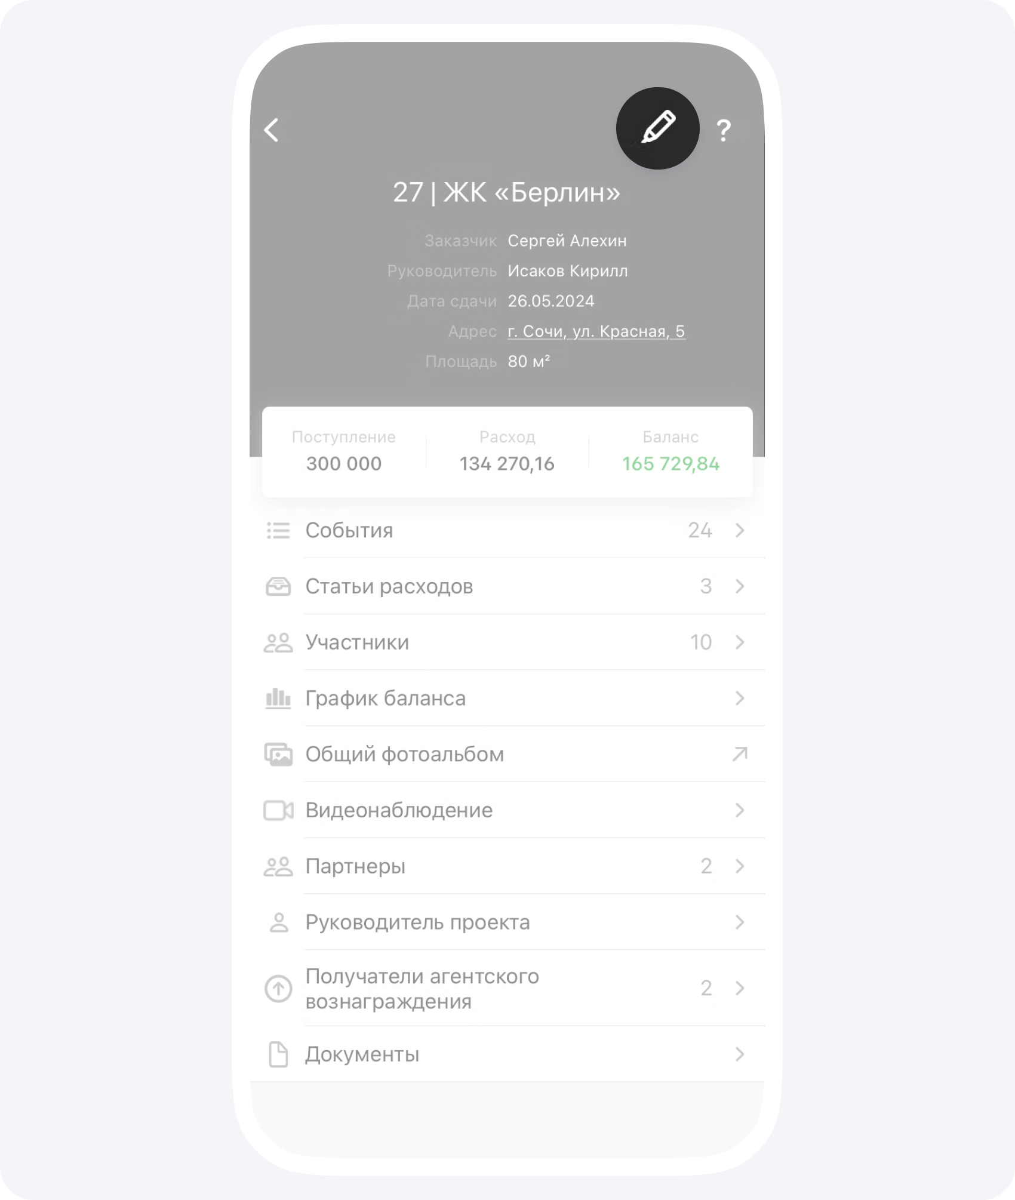The height and width of the screenshot is (1200, 1015).
Task: Open the Руководитель проекта menu row
Action: [x=507, y=922]
